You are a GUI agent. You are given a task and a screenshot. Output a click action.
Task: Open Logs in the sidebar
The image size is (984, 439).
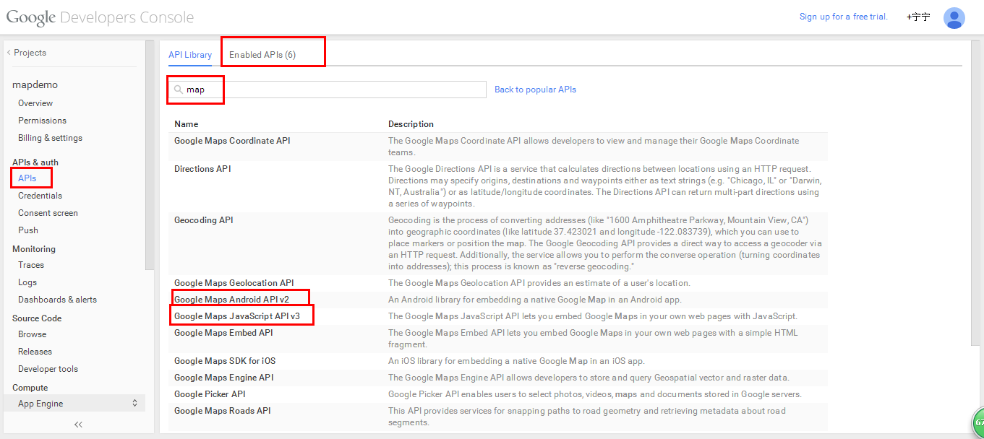tap(27, 282)
